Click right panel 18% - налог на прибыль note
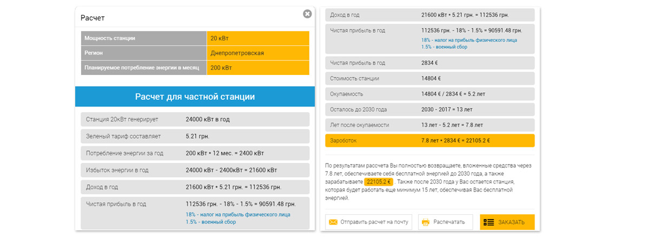648x246 pixels. click(469, 40)
